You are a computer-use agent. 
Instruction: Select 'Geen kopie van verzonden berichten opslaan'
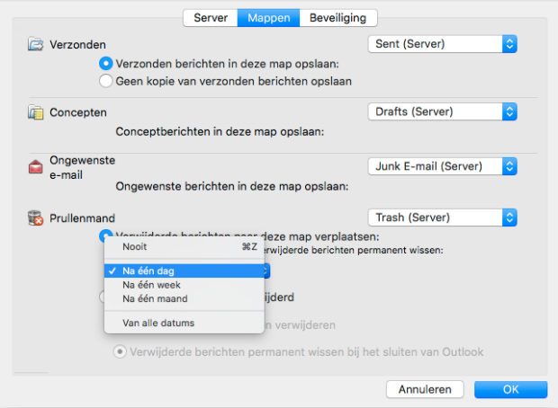(x=106, y=81)
